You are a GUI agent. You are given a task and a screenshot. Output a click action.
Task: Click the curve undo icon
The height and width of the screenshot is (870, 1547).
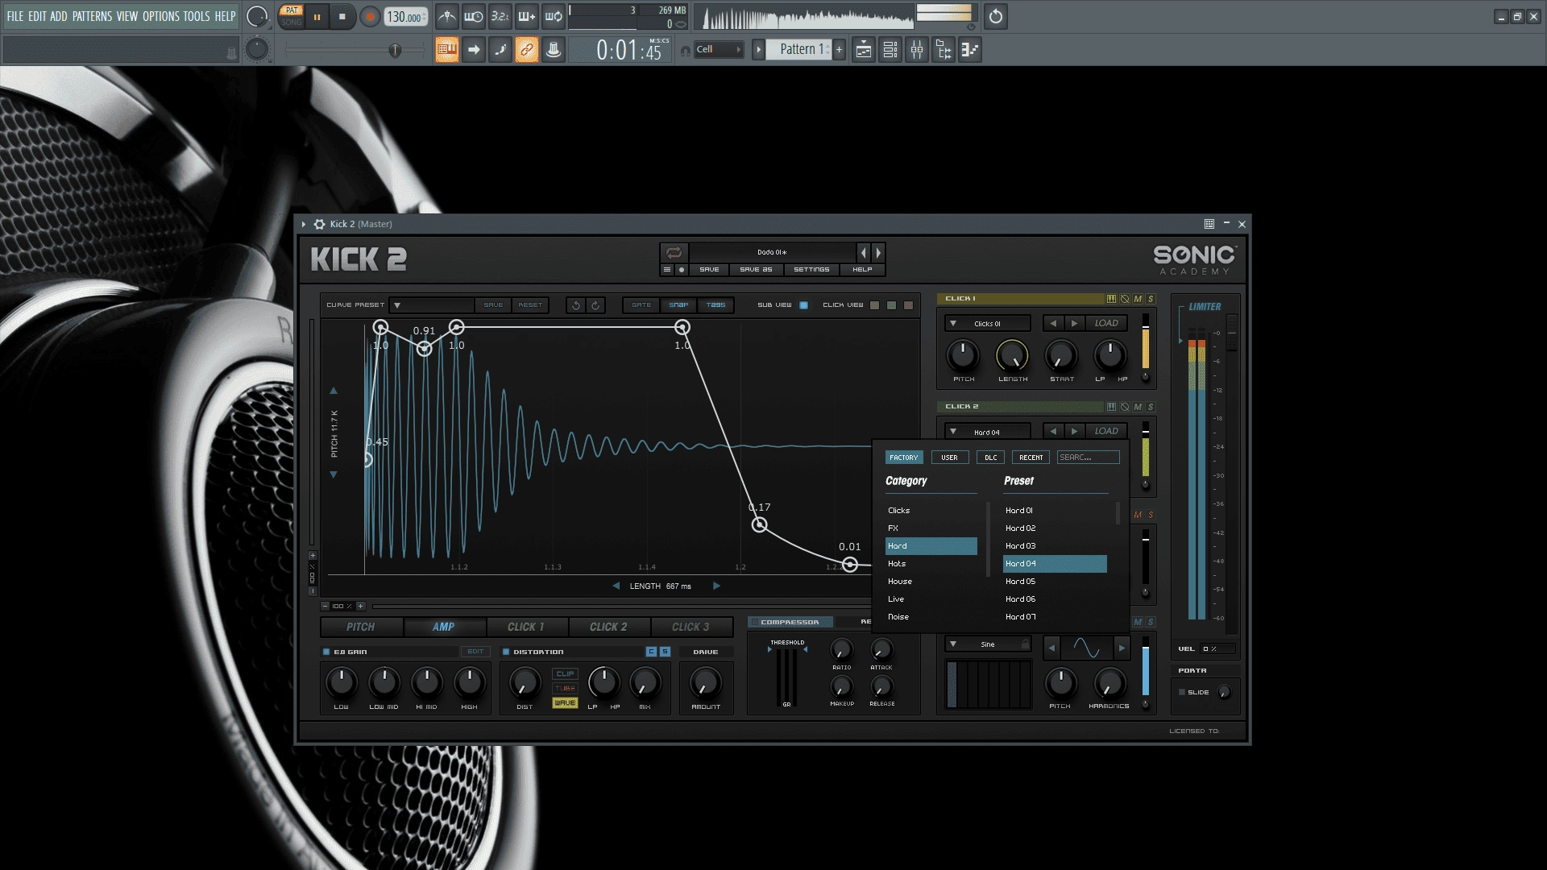[x=575, y=305]
